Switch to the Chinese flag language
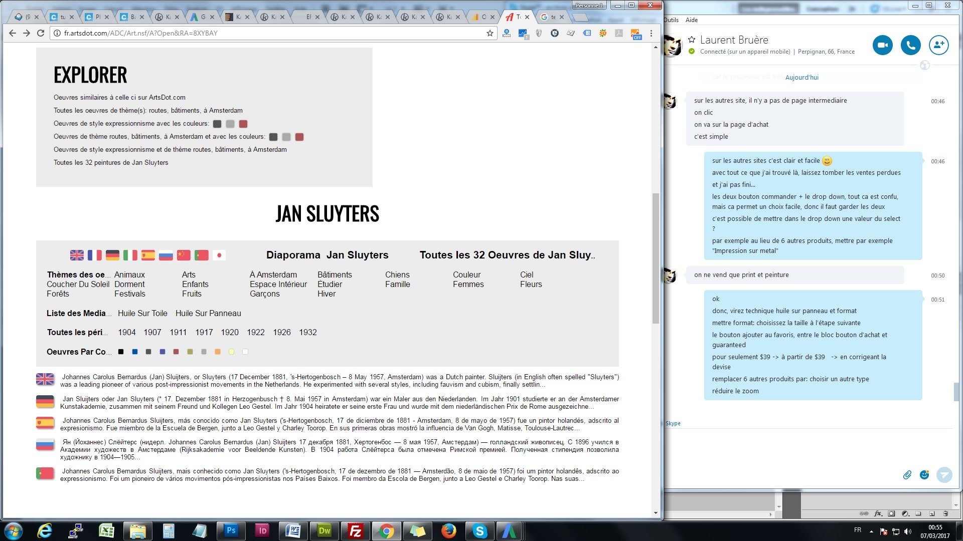This screenshot has height=541, width=963. tap(184, 255)
